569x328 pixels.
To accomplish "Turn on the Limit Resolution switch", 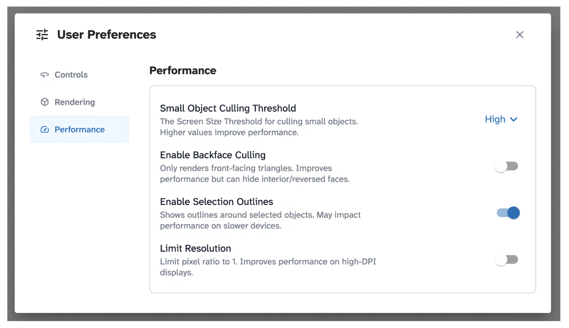I will (x=507, y=260).
